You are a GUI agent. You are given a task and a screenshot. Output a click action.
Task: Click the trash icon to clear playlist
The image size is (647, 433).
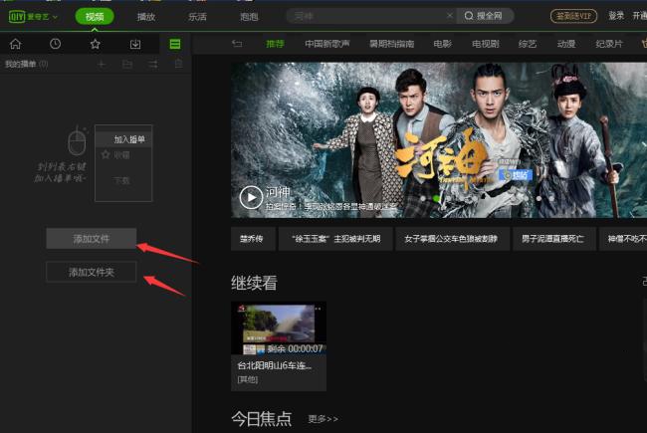point(178,64)
